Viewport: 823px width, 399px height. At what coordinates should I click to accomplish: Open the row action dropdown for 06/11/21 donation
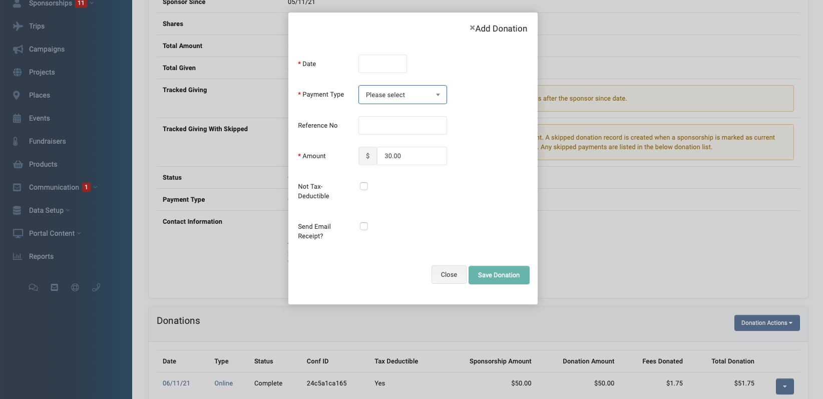coord(784,386)
